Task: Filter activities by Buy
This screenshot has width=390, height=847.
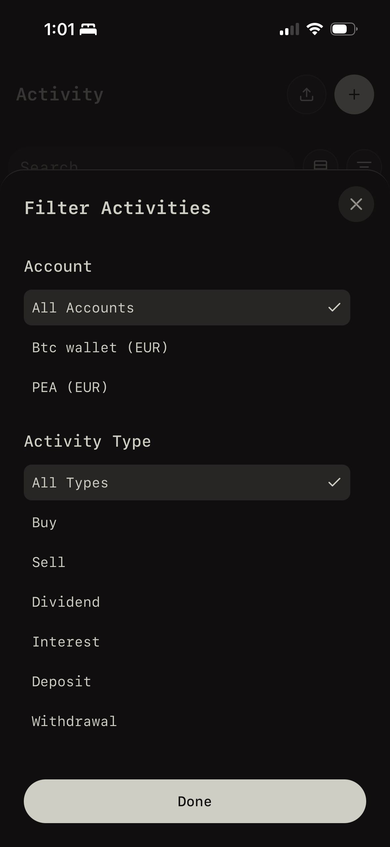Action: point(44,522)
